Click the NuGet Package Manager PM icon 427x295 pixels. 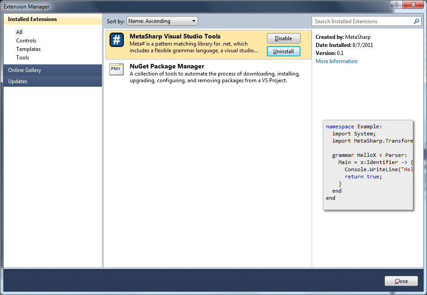(x=116, y=69)
